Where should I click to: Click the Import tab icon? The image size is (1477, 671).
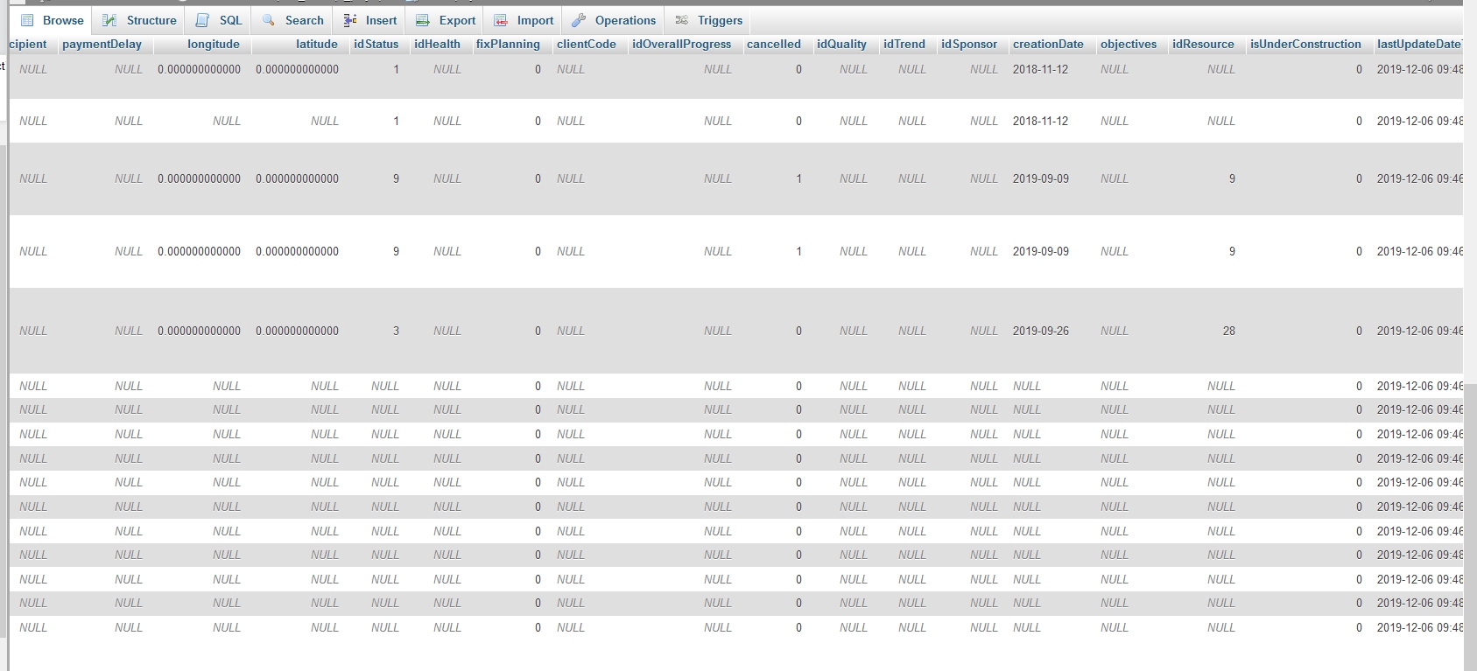(x=501, y=20)
